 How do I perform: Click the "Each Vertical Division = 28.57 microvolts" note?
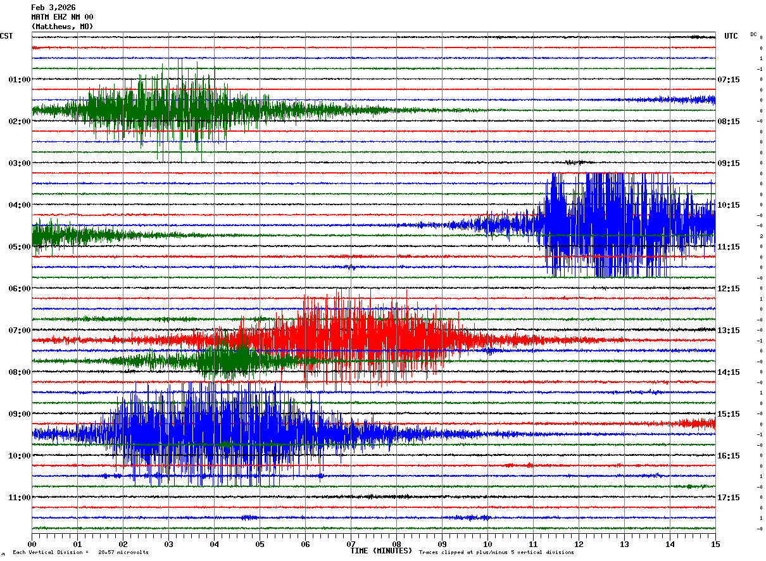pyautogui.click(x=80, y=552)
